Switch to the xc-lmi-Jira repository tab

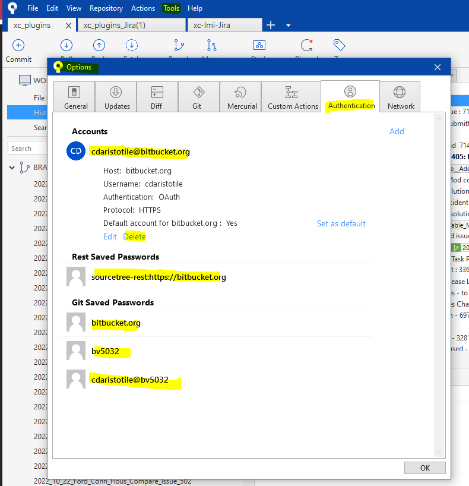click(225, 25)
